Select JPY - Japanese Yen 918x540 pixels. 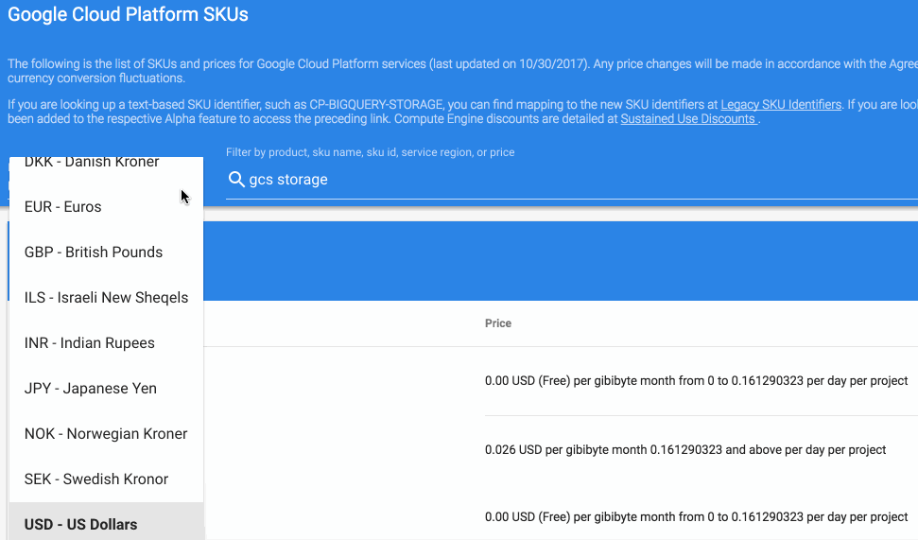point(106,389)
